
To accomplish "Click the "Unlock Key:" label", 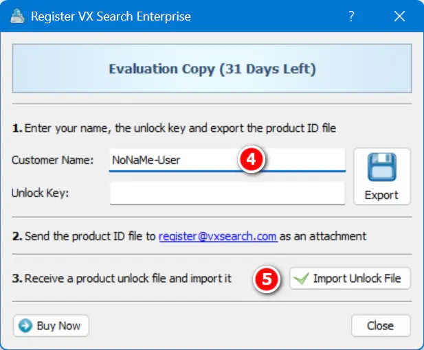I will tap(40, 193).
